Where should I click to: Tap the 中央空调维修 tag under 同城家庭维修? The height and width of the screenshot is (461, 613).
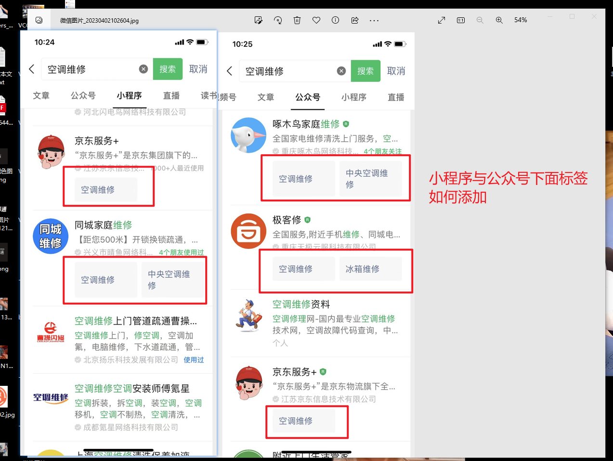click(x=173, y=280)
